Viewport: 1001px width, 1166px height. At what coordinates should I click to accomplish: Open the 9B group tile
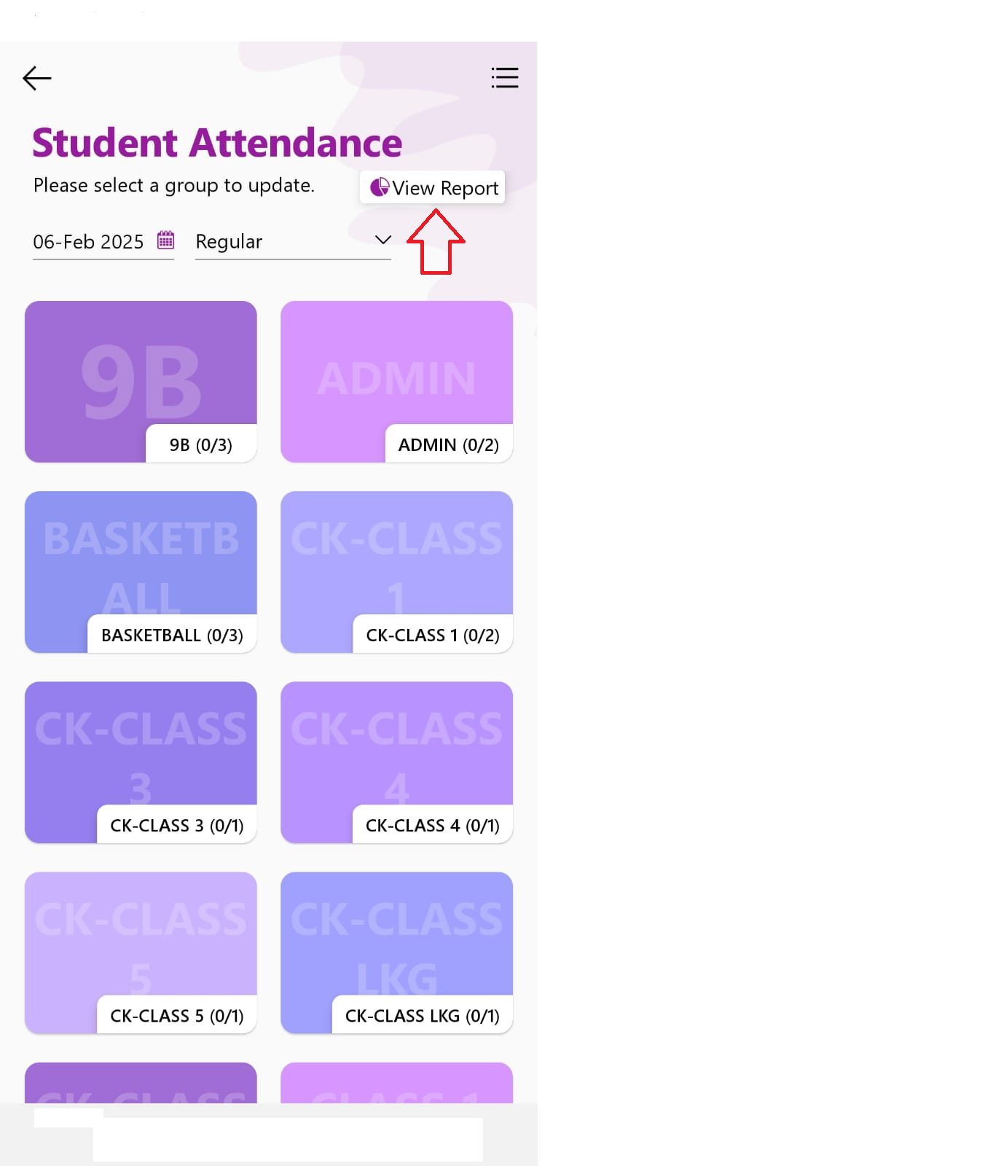141,382
